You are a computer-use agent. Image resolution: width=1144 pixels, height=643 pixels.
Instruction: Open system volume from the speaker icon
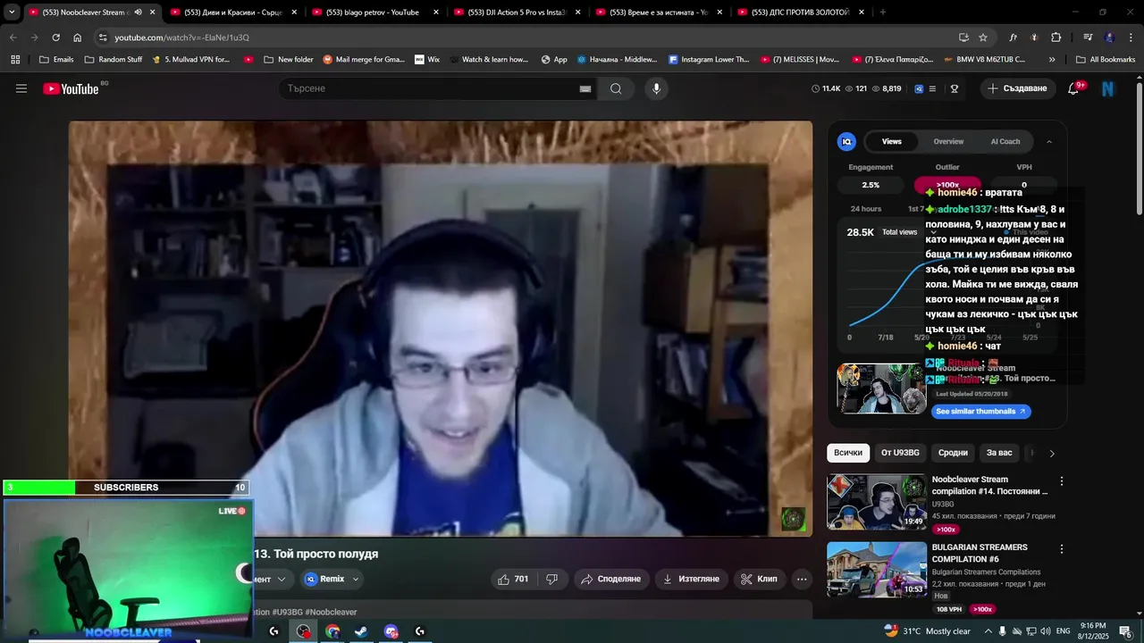pyautogui.click(x=1045, y=631)
